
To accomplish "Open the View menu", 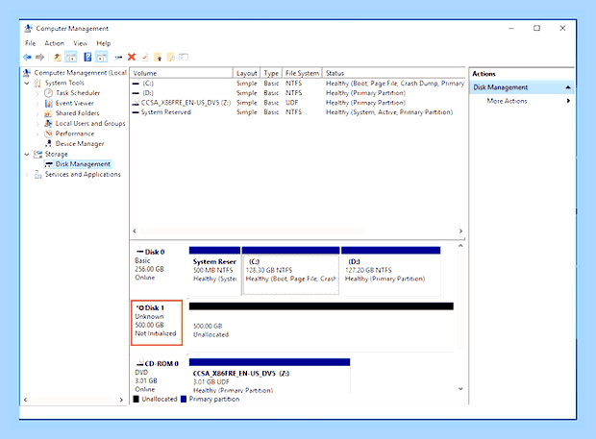I will [x=80, y=43].
